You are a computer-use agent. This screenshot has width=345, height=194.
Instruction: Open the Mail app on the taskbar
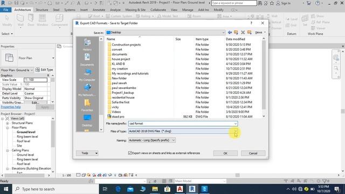pos(130,189)
